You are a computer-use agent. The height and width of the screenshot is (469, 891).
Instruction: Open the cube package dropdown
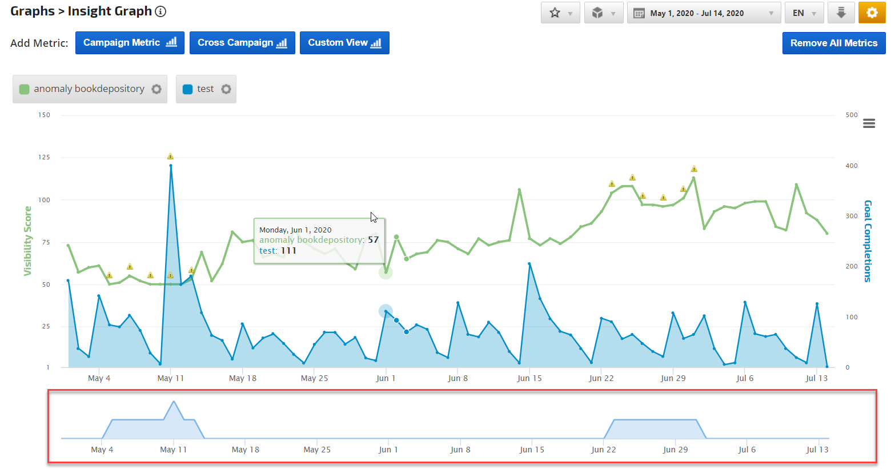[603, 13]
